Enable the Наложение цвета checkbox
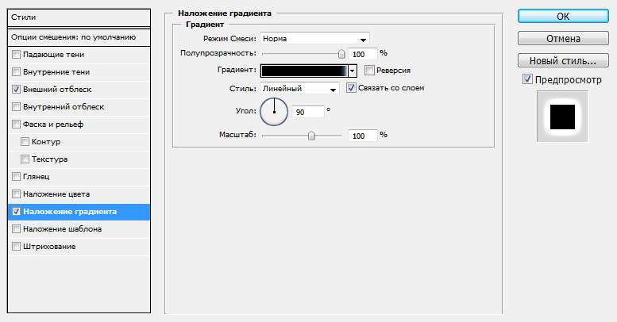617x322 pixels. [x=16, y=194]
